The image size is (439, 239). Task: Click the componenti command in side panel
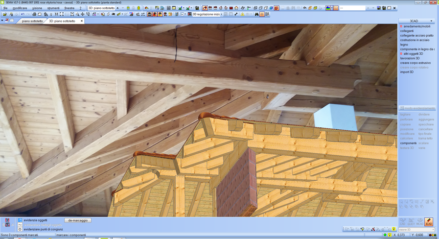(408, 143)
